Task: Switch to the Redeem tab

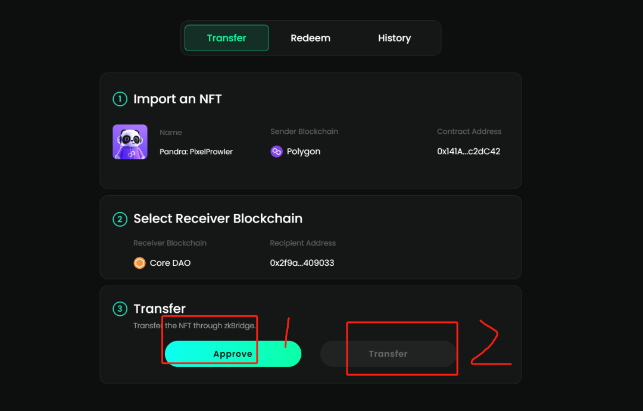Action: (310, 38)
